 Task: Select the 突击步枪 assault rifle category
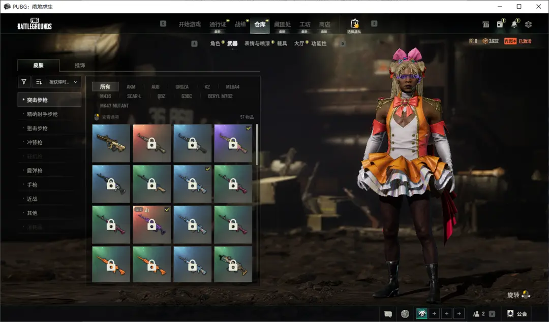tap(49, 100)
